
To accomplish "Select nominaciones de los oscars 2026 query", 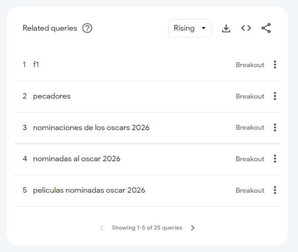I will pos(91,127).
